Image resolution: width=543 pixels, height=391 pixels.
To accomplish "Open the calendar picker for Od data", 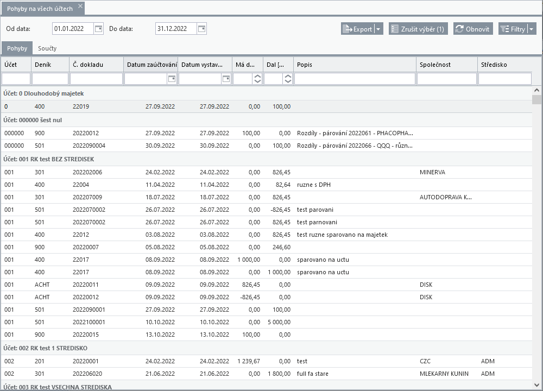I will click(99, 29).
